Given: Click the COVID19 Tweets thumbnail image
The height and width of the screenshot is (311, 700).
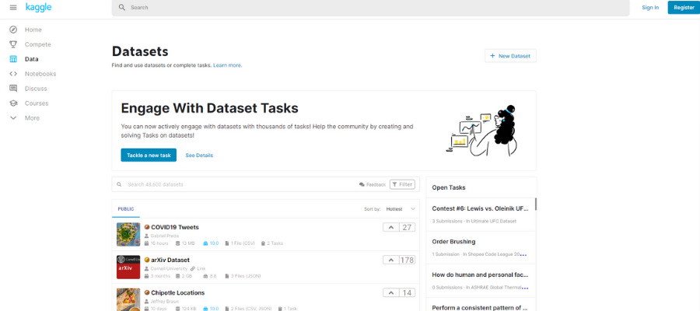Looking at the screenshot, I should coord(128,235).
